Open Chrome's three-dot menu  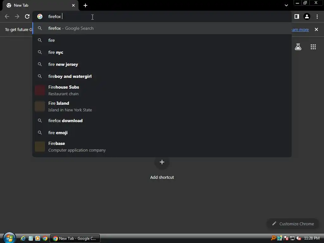pyautogui.click(x=317, y=16)
